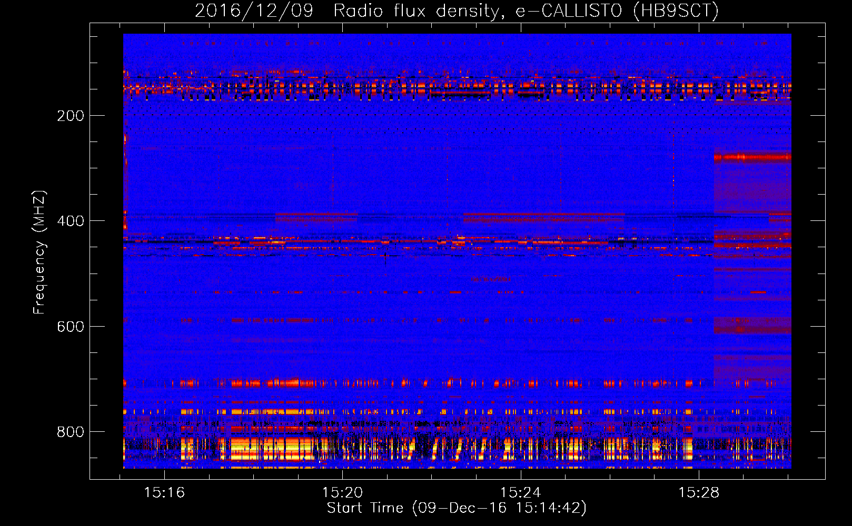The height and width of the screenshot is (526, 852).
Task: Click the 800 frequency tick label
Action: tap(71, 432)
